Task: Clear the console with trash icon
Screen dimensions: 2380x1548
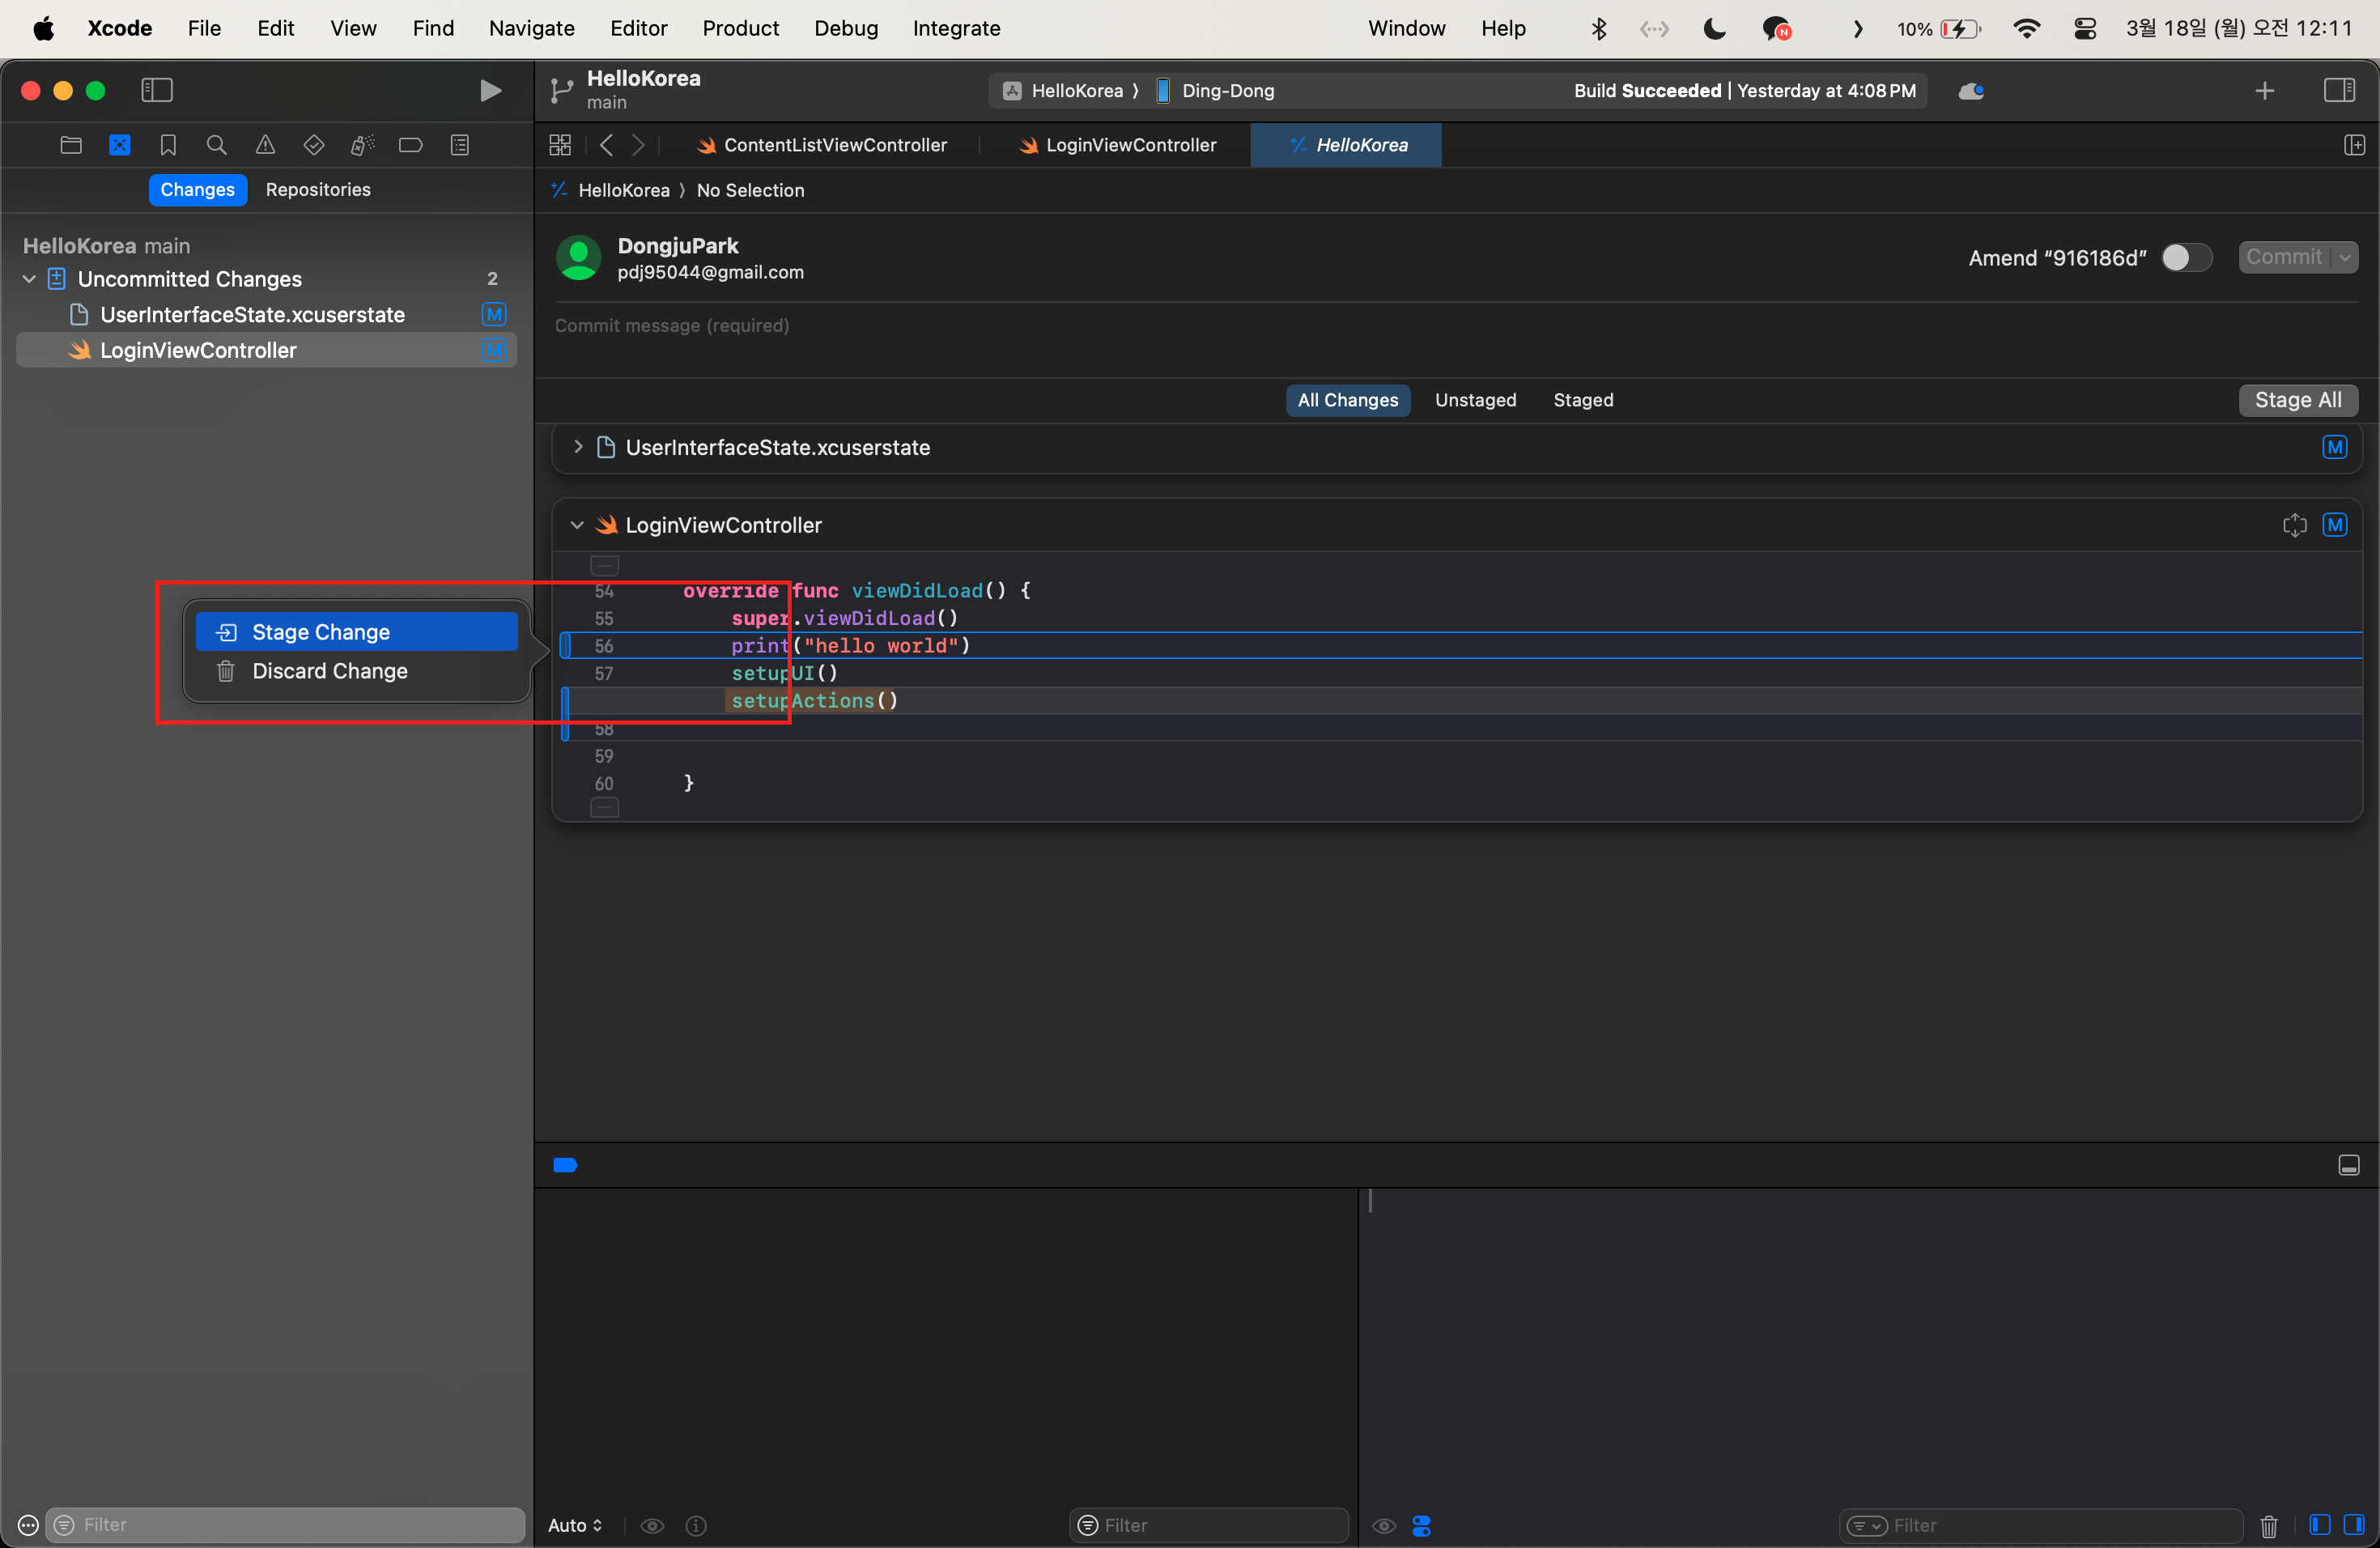Action: [x=2269, y=1526]
